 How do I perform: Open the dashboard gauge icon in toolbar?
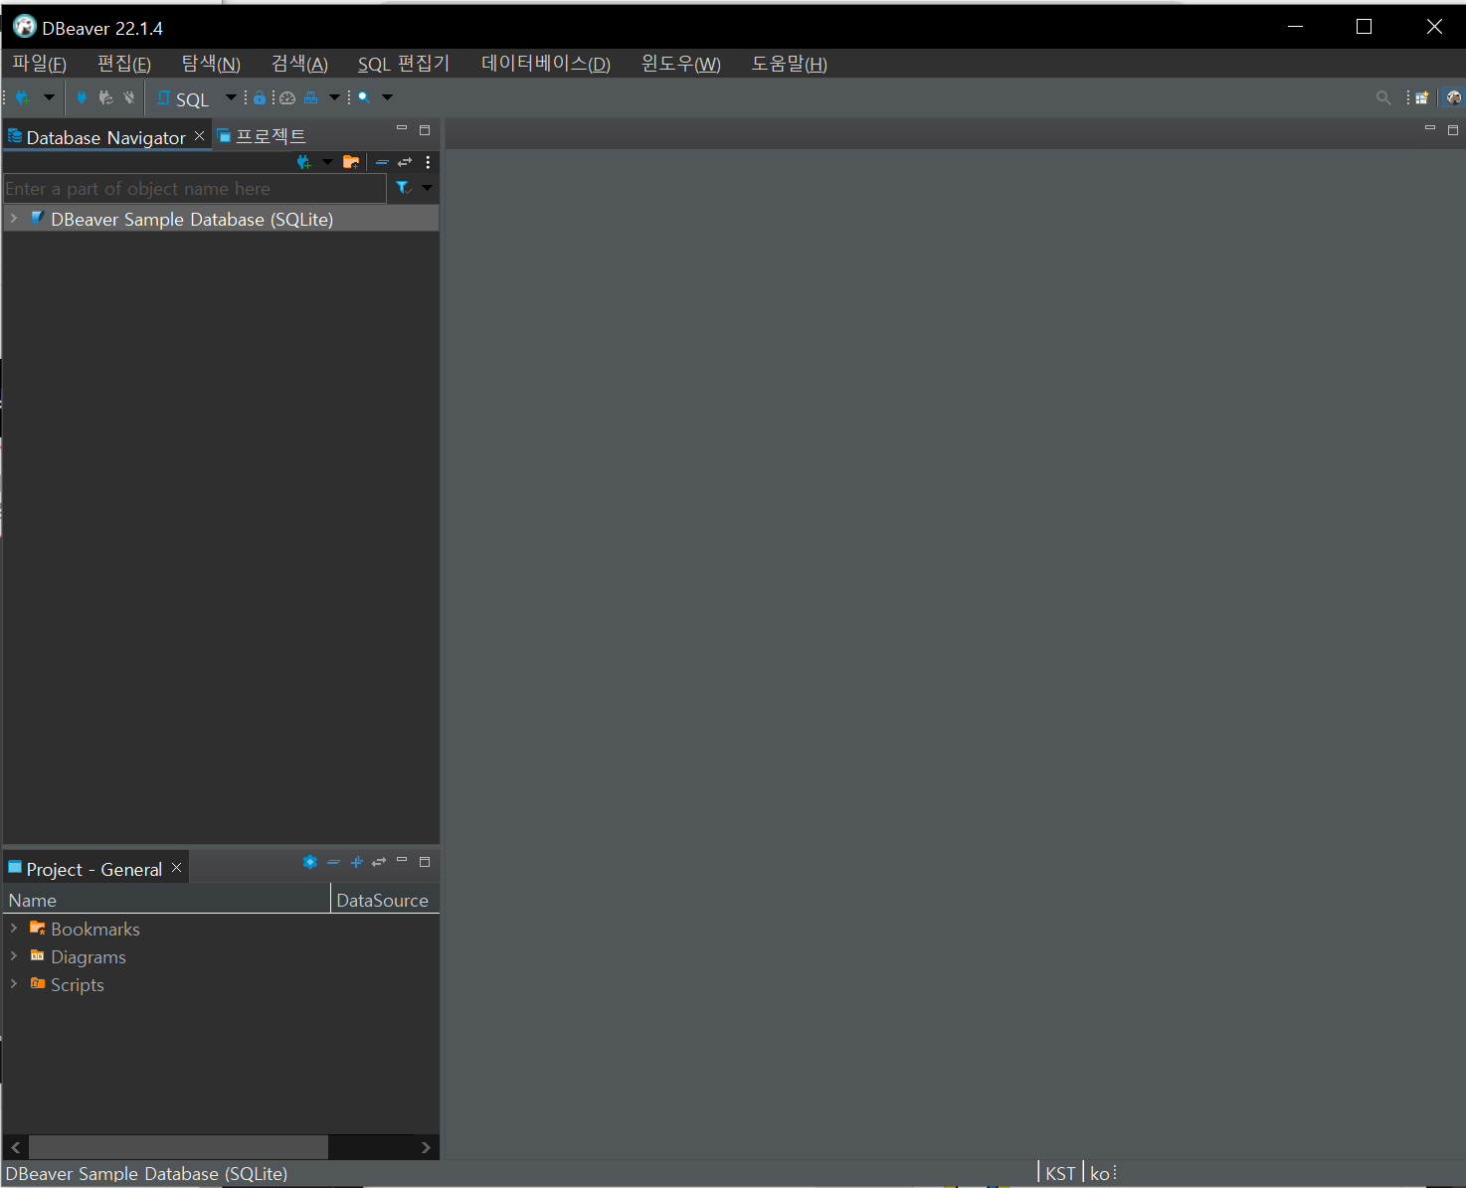pos(287,97)
